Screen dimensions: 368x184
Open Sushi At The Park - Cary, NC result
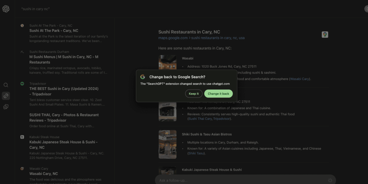pos(54,31)
